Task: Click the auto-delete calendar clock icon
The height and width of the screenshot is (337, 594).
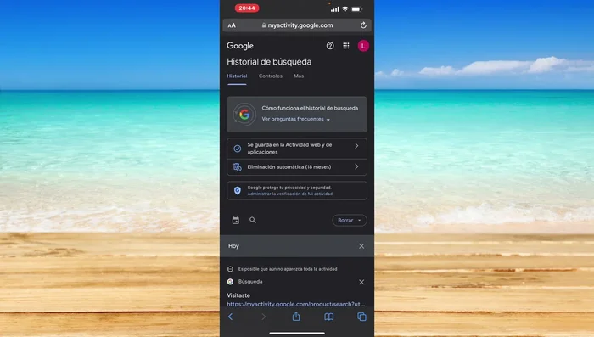Action: coord(237,167)
